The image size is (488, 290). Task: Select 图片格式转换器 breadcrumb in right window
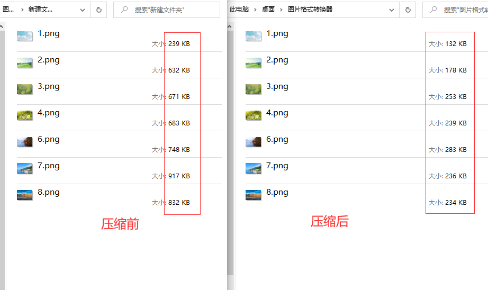tap(310, 10)
